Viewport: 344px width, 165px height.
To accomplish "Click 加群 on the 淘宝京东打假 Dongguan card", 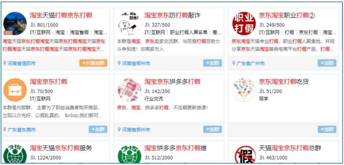I will [98, 129].
